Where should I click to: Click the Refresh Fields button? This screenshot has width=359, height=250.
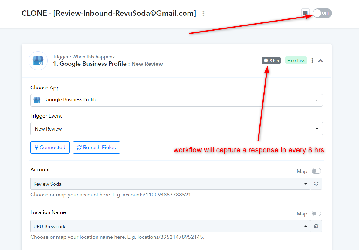(x=97, y=147)
